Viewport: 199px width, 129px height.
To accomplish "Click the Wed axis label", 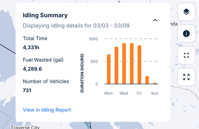I will (124, 93).
